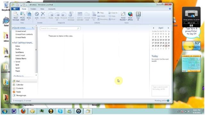Switch to Mail in the navigation pane

25,81
